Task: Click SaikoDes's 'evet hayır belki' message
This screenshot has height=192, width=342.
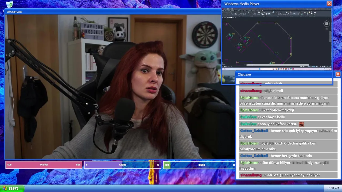Action: [288, 117]
